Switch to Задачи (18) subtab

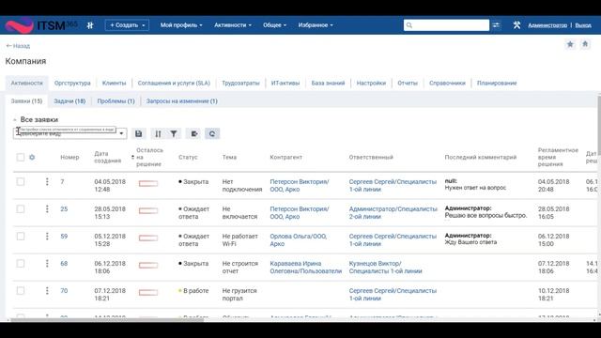tap(69, 101)
